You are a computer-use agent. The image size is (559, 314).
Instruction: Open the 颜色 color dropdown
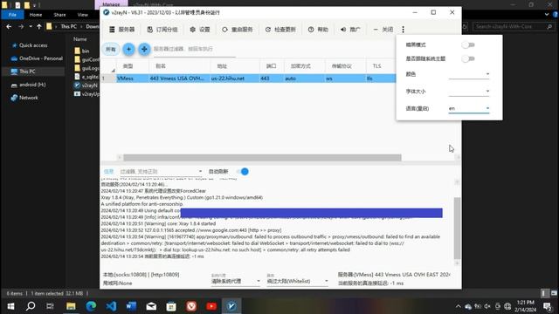(x=469, y=74)
